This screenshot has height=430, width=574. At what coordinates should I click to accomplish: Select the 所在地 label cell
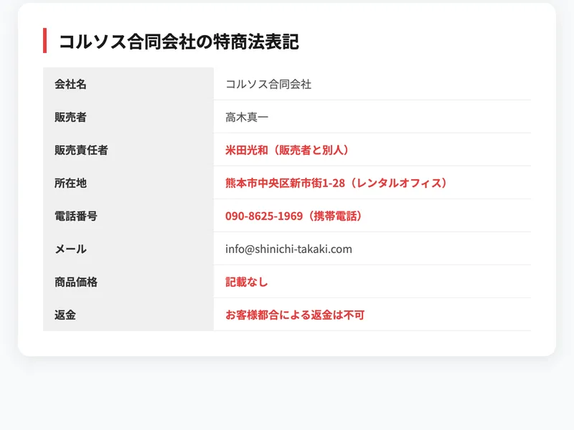[128, 183]
